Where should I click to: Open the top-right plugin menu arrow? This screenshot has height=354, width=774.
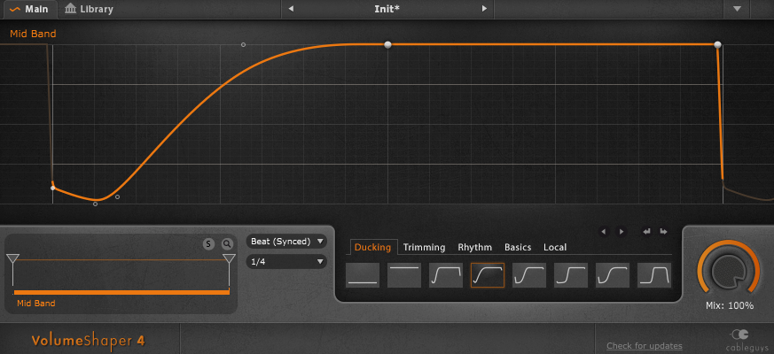click(737, 9)
